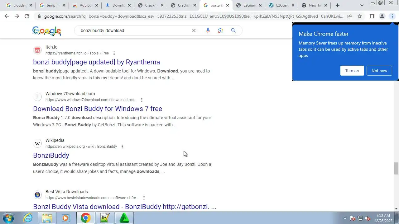Viewport: 399px width, 224px height.
Task: Click the address bar URL
Action: [193, 16]
